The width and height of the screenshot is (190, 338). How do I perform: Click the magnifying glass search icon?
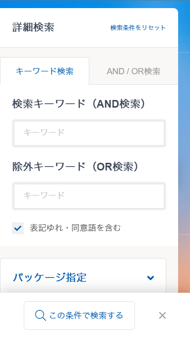[40, 316]
